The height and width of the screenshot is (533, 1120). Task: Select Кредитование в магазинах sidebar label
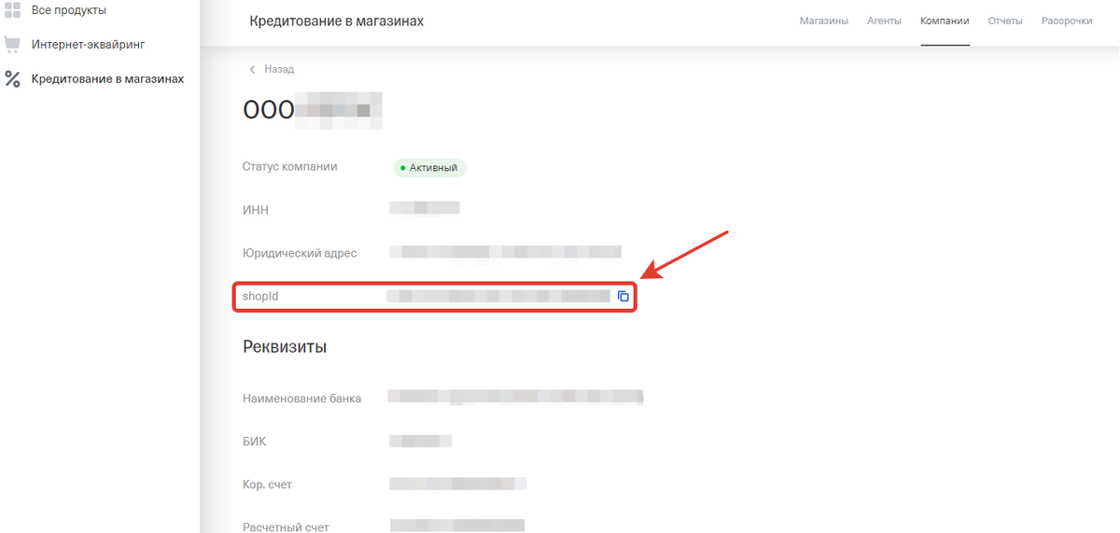[x=107, y=78]
